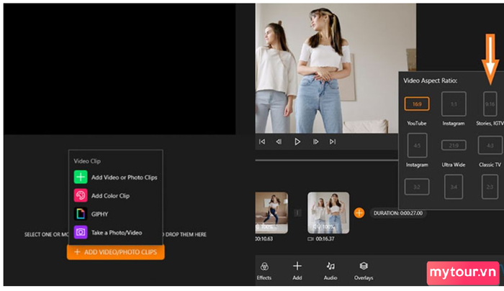Click the DURATION: 0:00:27.00 label
Image resolution: width=504 pixels, height=291 pixels.
click(398, 213)
